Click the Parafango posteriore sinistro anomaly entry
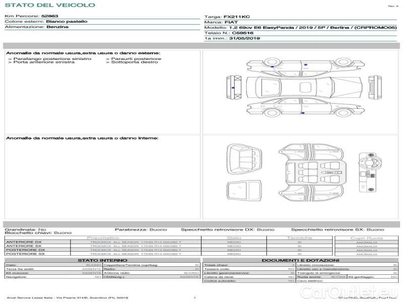This screenshot has width=403, height=302. [x=50, y=58]
